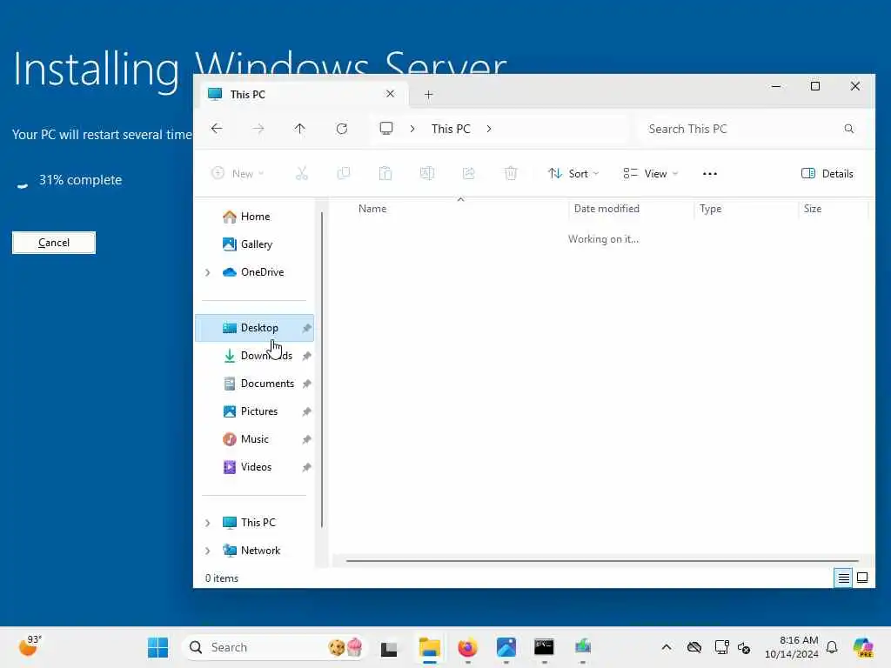Select This PC in navigation pane
891x668 pixels.
[255, 523]
